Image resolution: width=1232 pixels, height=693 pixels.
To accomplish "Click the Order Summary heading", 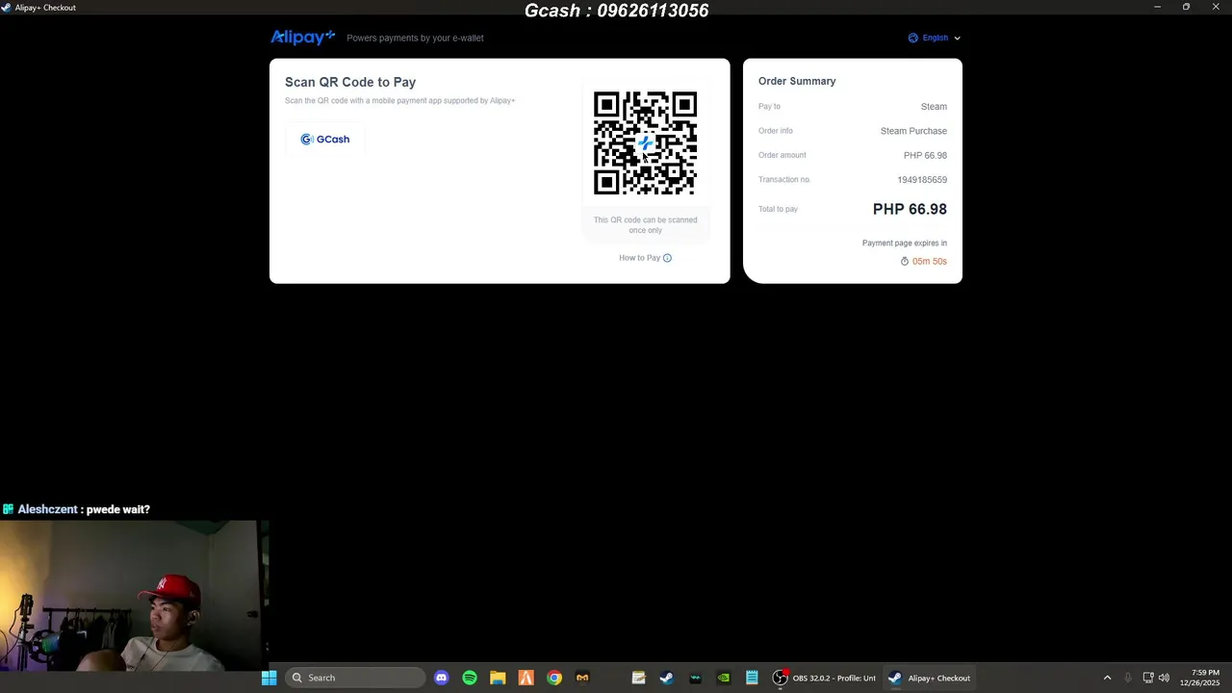I will (797, 82).
